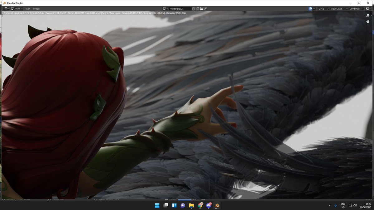The image size is (374, 210).
Task: Click the pan hand gizmo
Action: coord(368,21)
